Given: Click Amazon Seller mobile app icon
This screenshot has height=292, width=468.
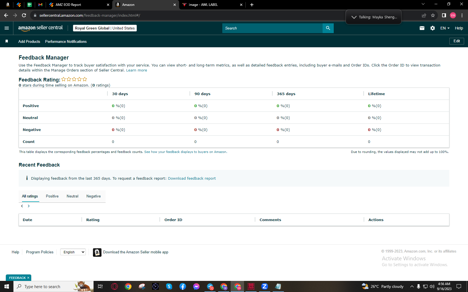Looking at the screenshot, I should click(x=97, y=252).
